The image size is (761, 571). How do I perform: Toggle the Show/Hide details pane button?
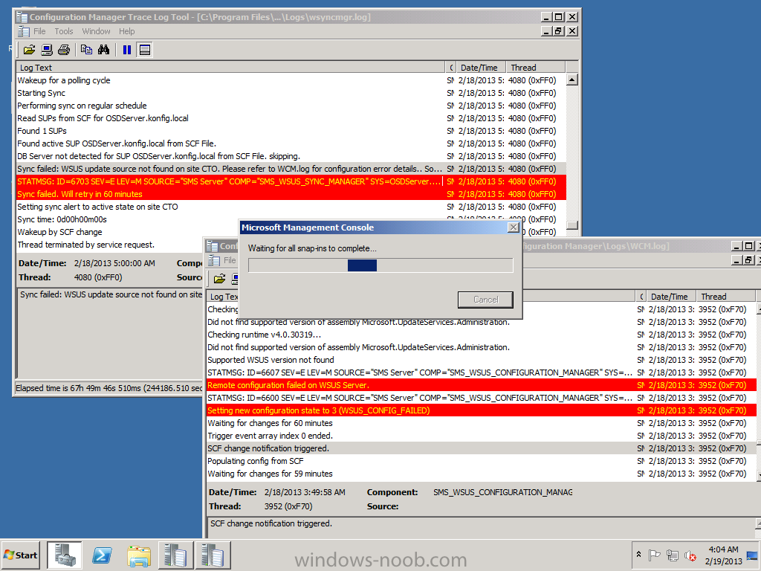[x=145, y=50]
